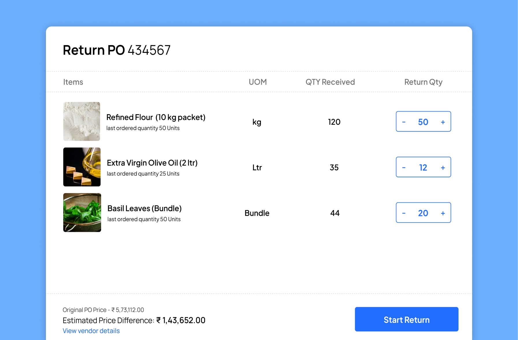Increase return quantity for Extra Virgin Olive Oil
Screen dimensions: 518x340
[443, 168]
